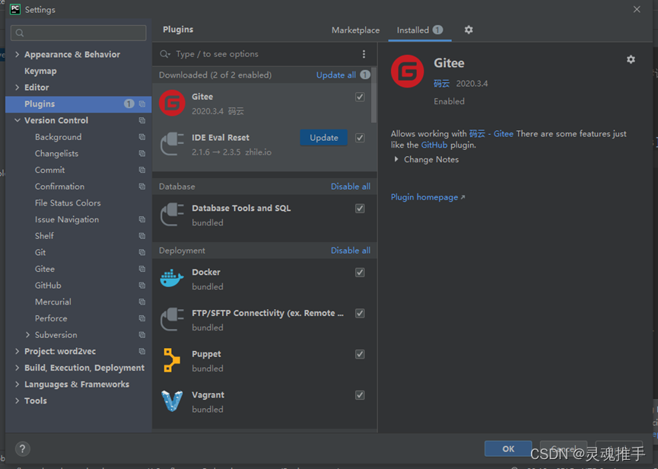Click project-level icon next to Issue Navigation
This screenshot has height=469, width=658.
(x=142, y=219)
